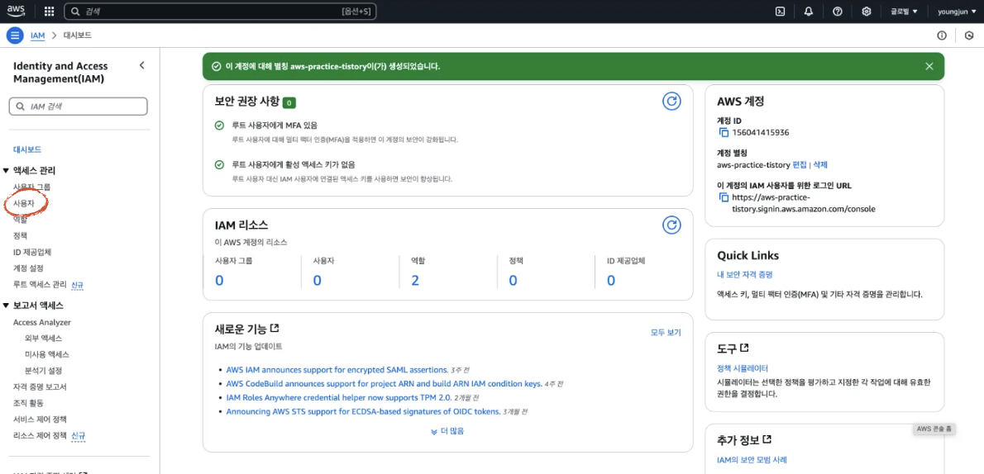Open 외부 액세스 under Access Analyzer
This screenshot has width=984, height=474.
(x=43, y=338)
